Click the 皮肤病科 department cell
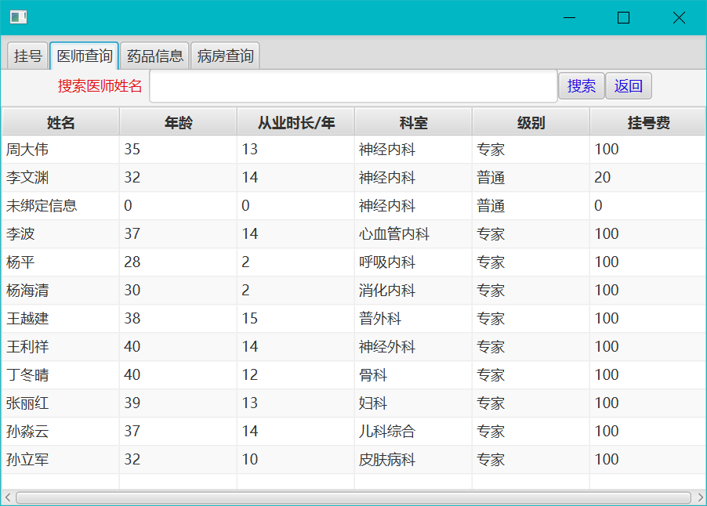Image resolution: width=707 pixels, height=506 pixels. [413, 460]
